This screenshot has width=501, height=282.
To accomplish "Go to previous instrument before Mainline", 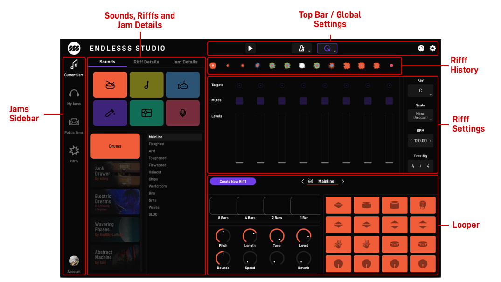I will (x=303, y=181).
